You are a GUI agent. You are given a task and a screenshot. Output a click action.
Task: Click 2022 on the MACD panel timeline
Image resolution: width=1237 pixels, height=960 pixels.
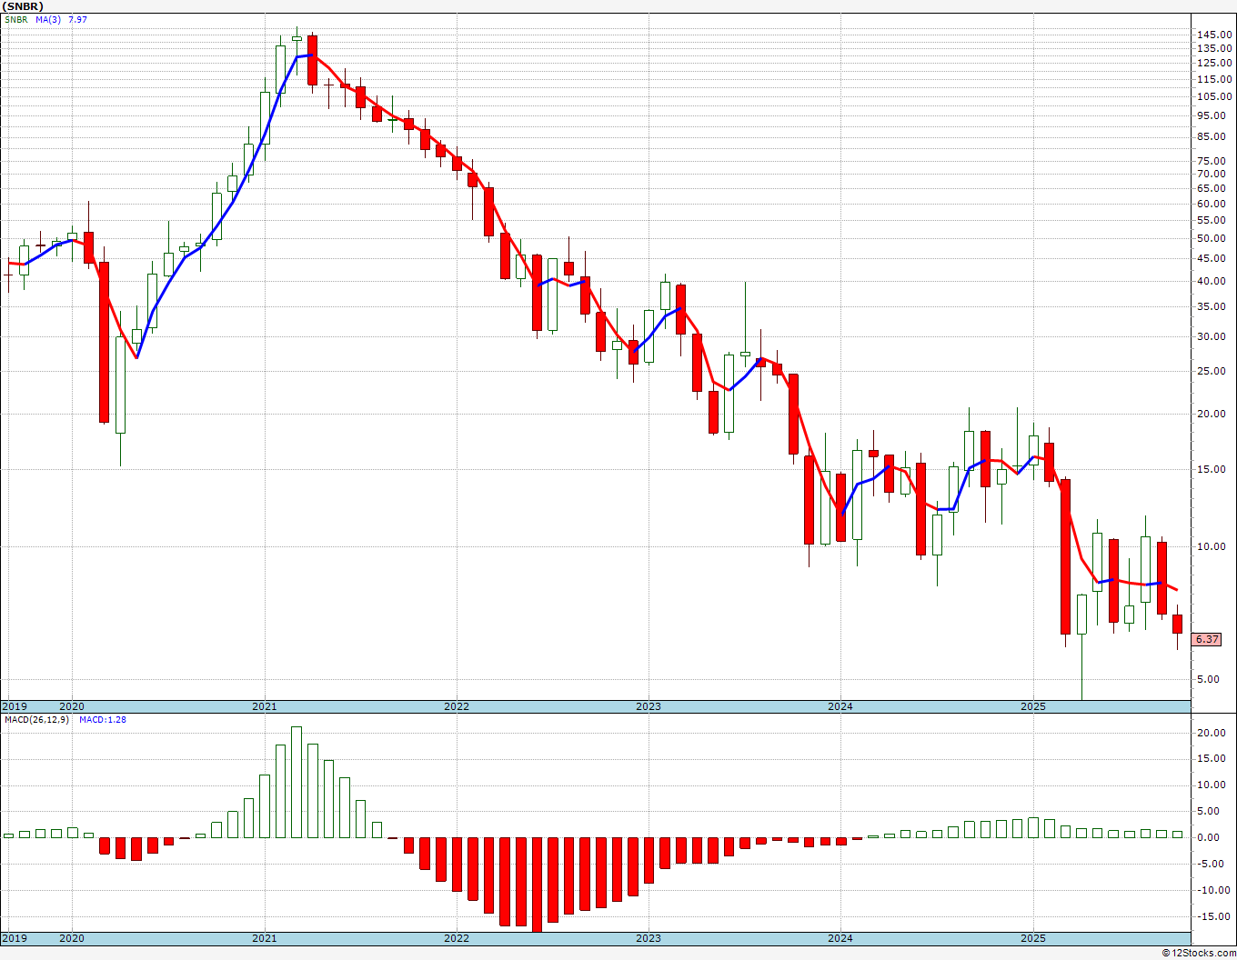tap(457, 938)
